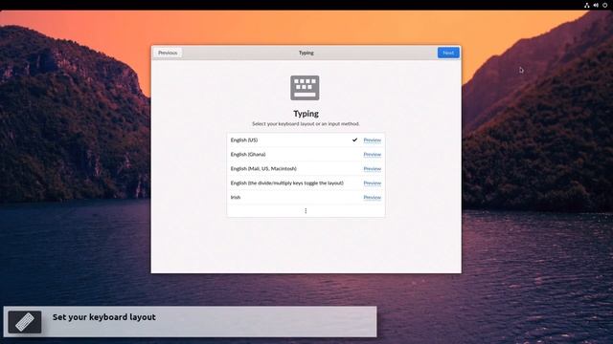Pick the divide/multiply keys toggle layout

coord(306,183)
